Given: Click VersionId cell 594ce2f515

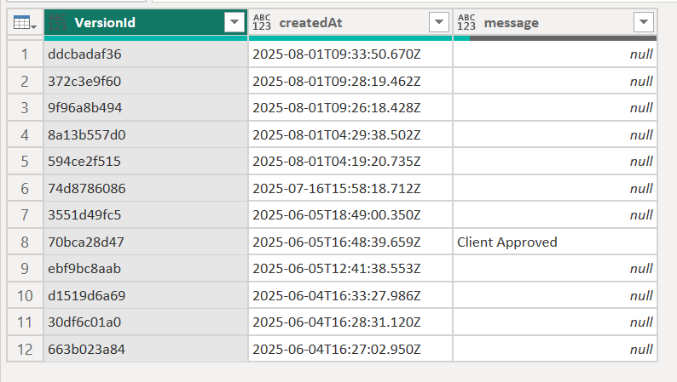Looking at the screenshot, I should [146, 162].
